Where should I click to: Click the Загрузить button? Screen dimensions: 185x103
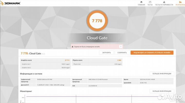(x=106, y=53)
